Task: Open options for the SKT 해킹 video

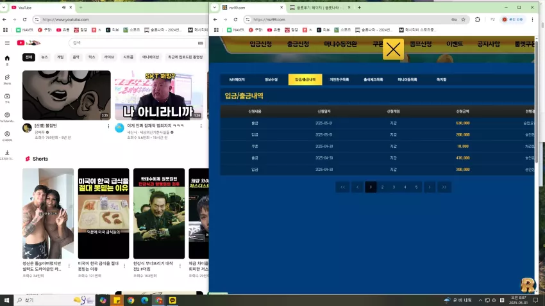Action: [201, 126]
